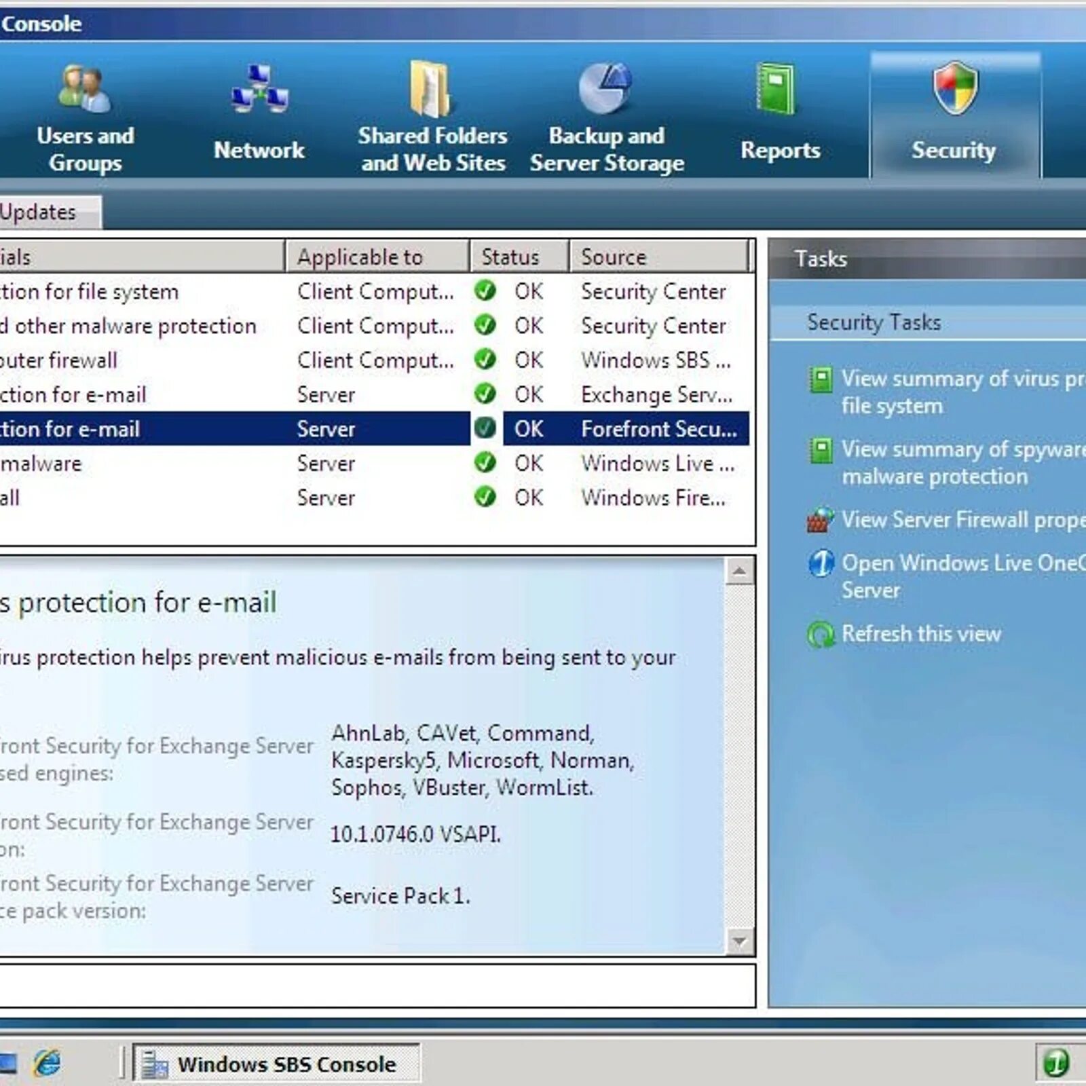Viewport: 1086px width, 1086px height.
Task: Select the 'malware' Windows Live row
Action: click(x=375, y=464)
